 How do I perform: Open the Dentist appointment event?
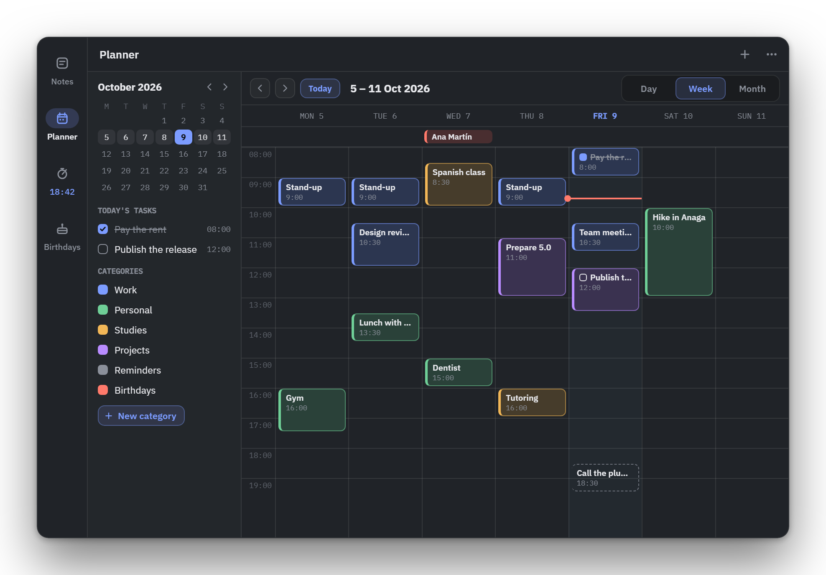coord(459,372)
